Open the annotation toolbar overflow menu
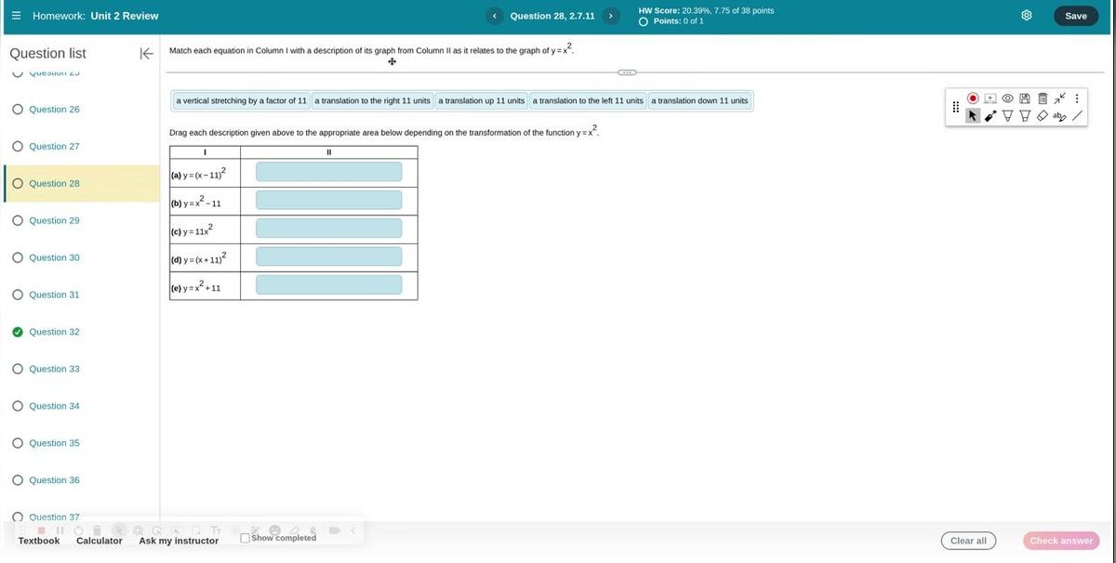 pos(1074,96)
